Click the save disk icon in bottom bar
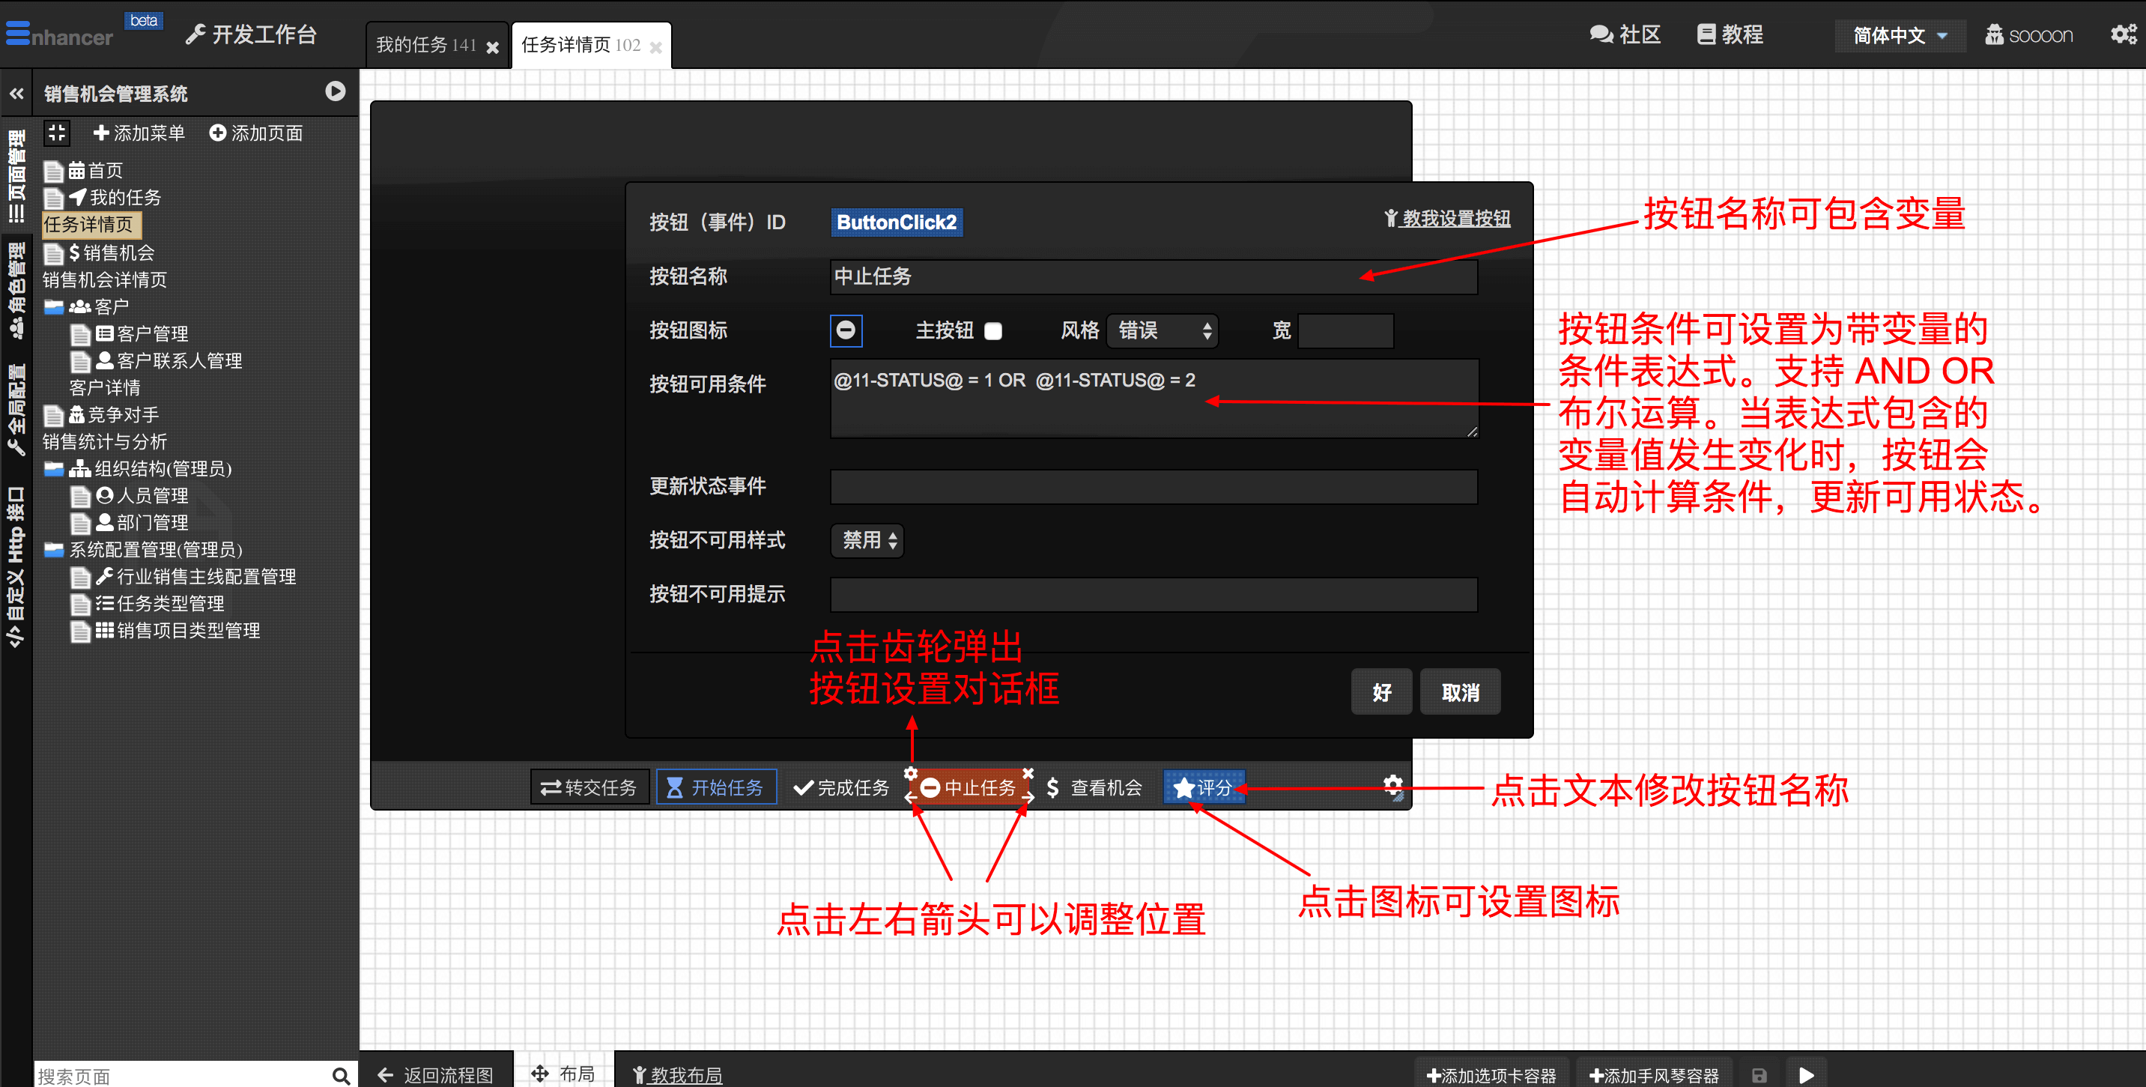Screen dimensions: 2146x1087 coord(1759,1075)
